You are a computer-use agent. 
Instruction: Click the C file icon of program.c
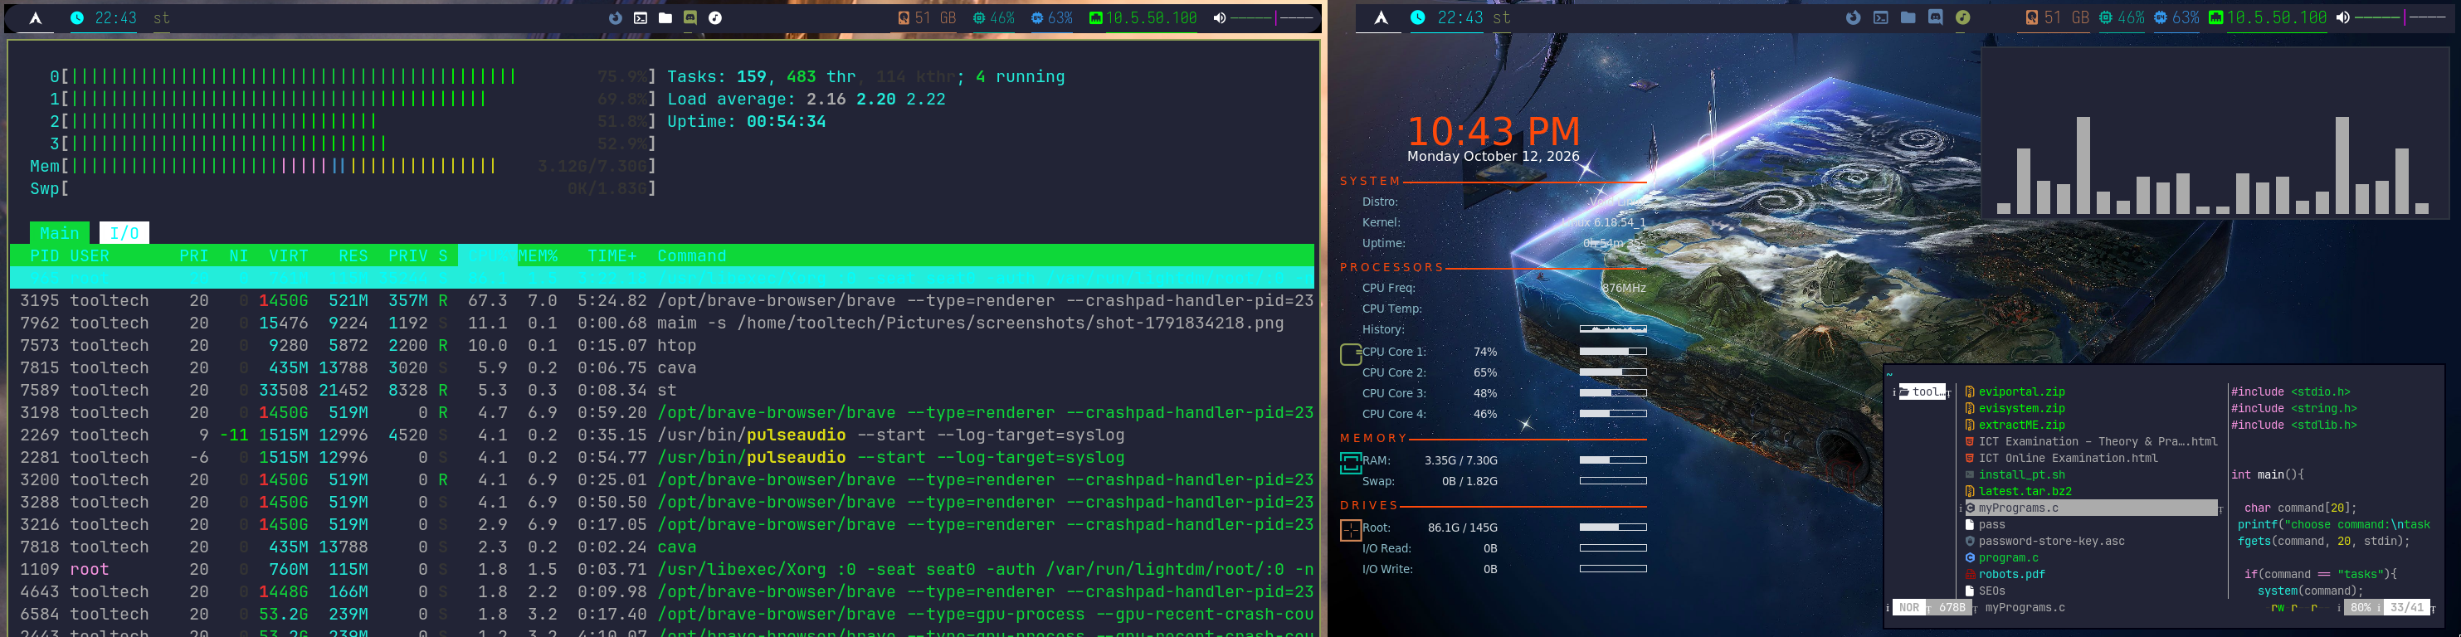pos(1970,557)
